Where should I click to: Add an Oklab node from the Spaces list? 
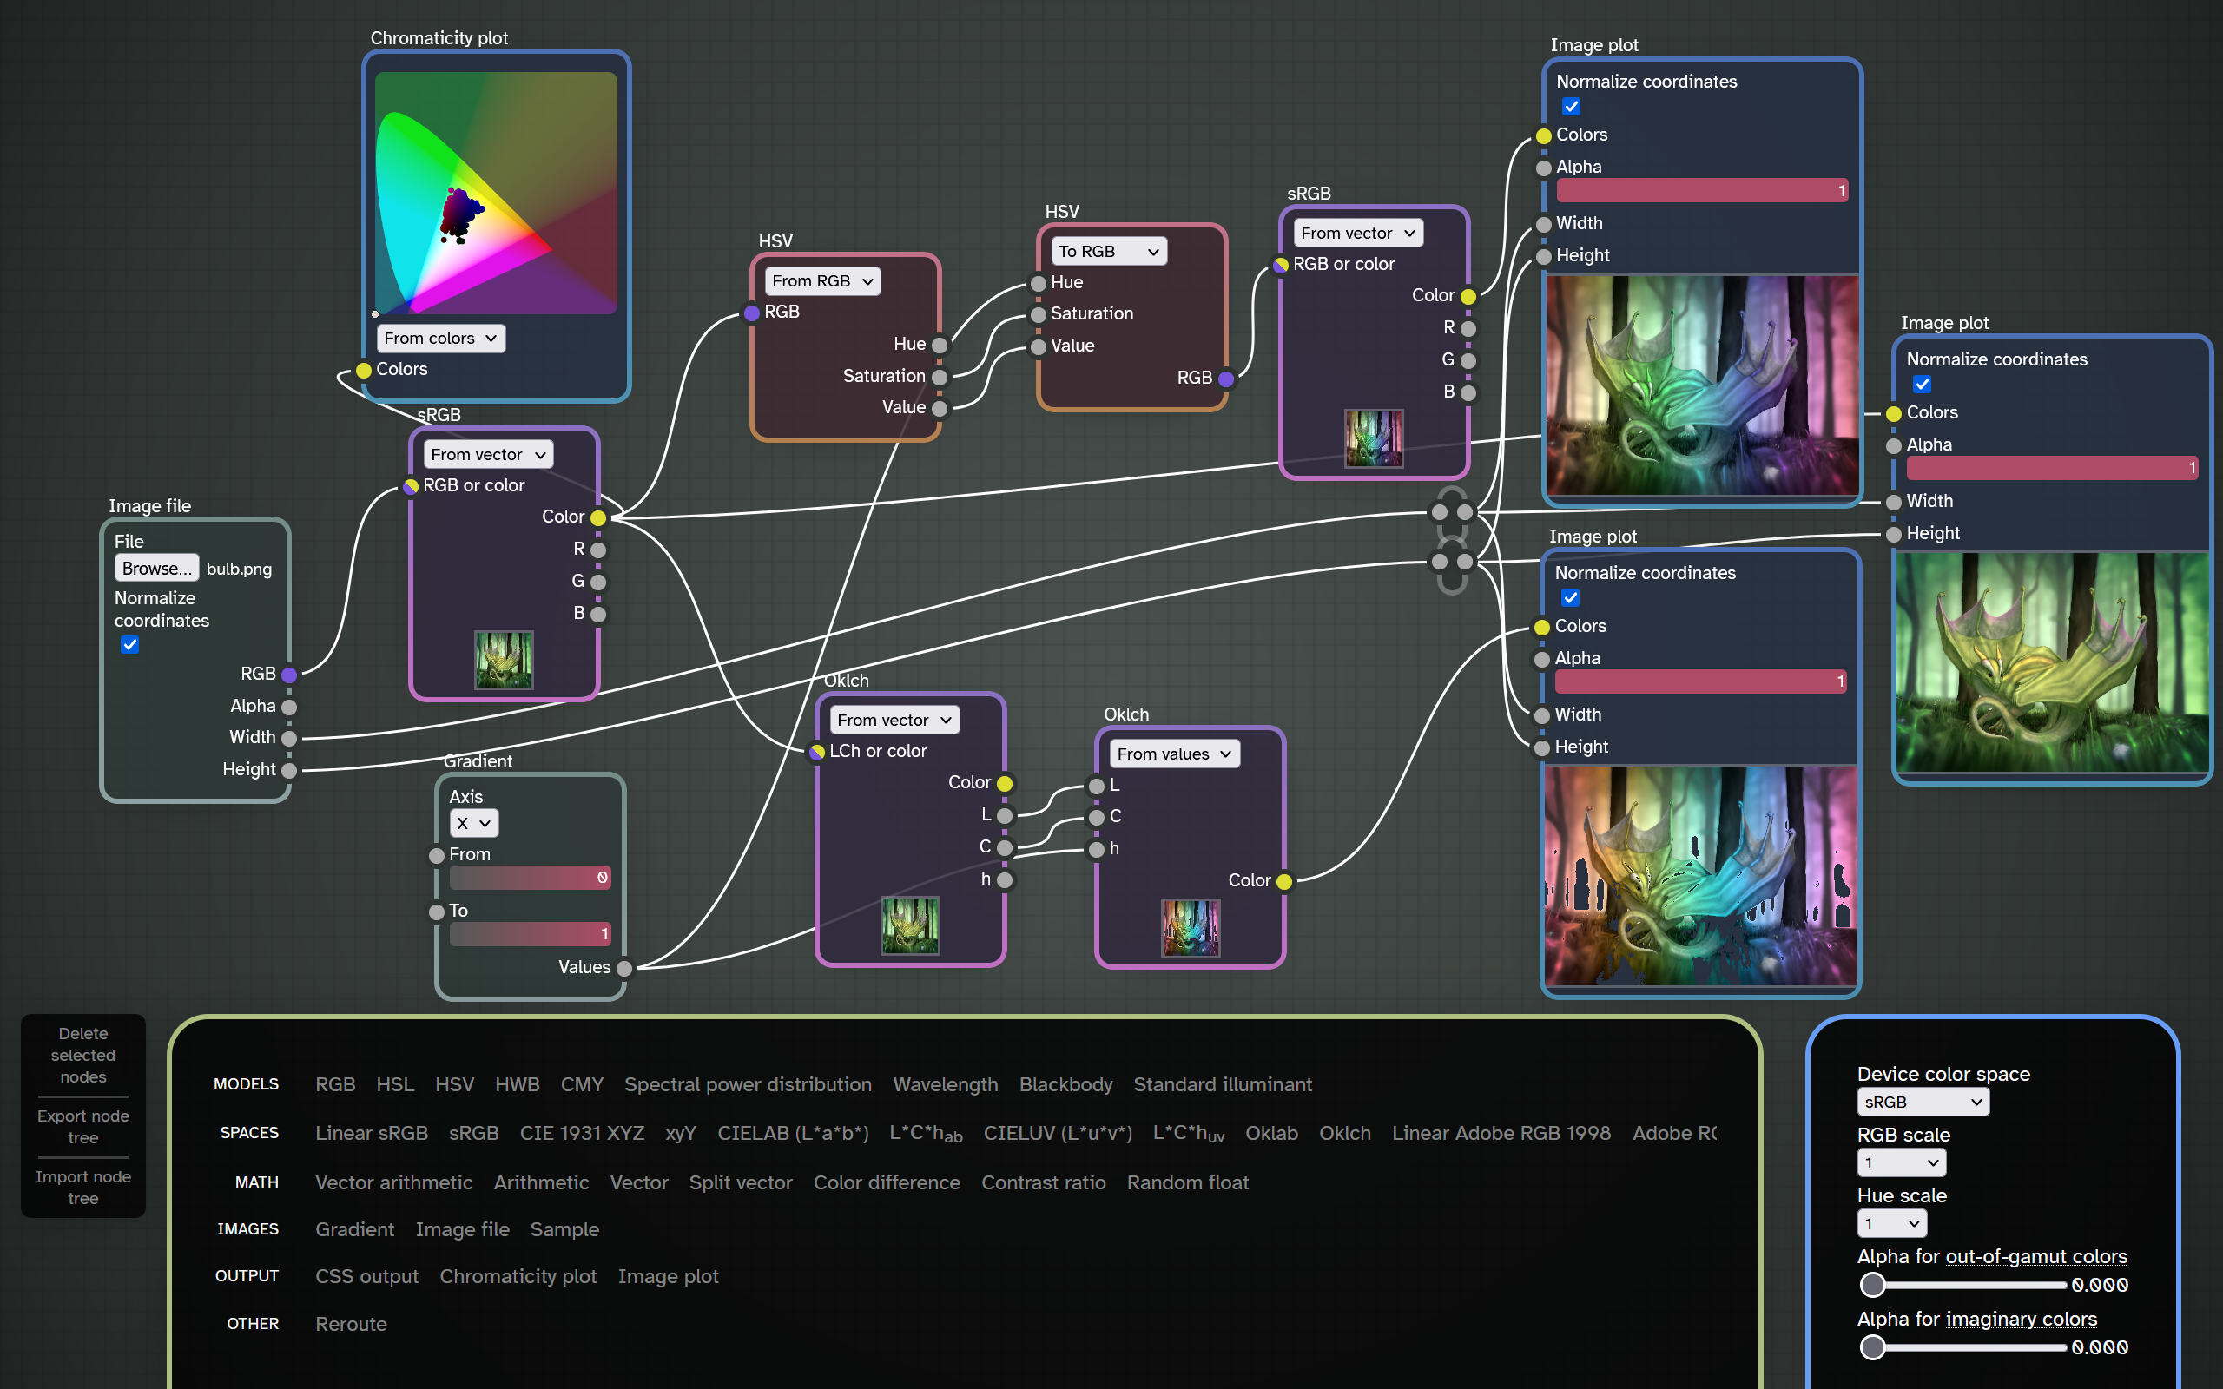coord(1271,1134)
